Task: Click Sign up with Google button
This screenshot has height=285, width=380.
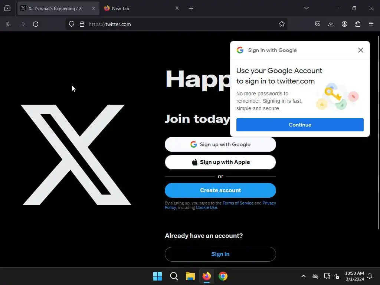Action: 220,144
